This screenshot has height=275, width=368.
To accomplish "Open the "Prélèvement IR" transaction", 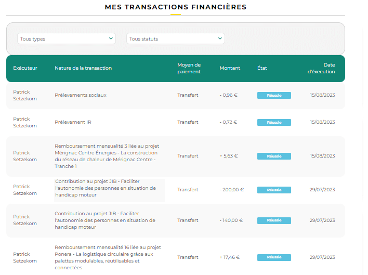I will 76,122.
